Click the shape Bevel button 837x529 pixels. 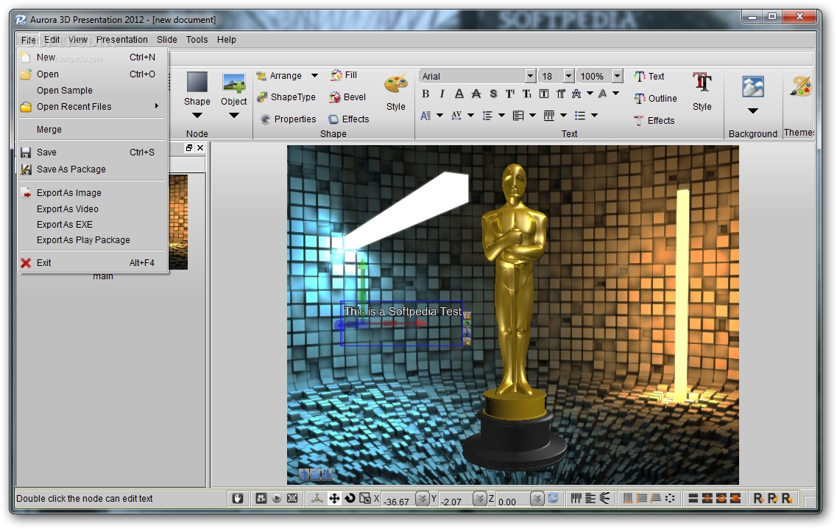point(347,97)
